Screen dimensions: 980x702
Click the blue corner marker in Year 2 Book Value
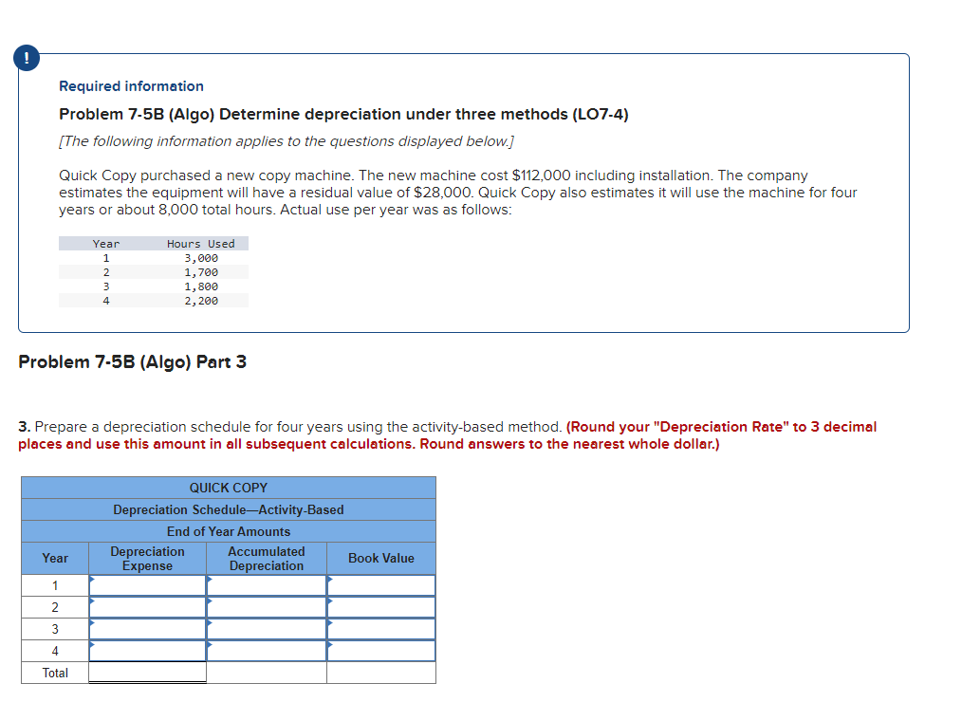tap(328, 601)
